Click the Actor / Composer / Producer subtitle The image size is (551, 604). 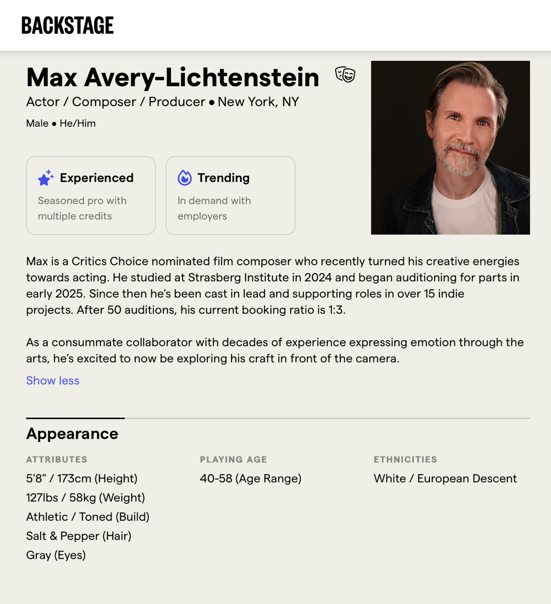click(x=116, y=102)
